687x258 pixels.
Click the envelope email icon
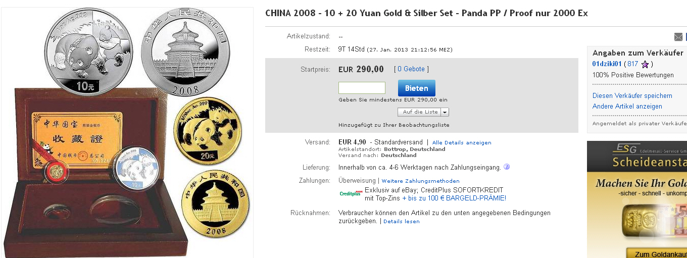pyautogui.click(x=678, y=37)
